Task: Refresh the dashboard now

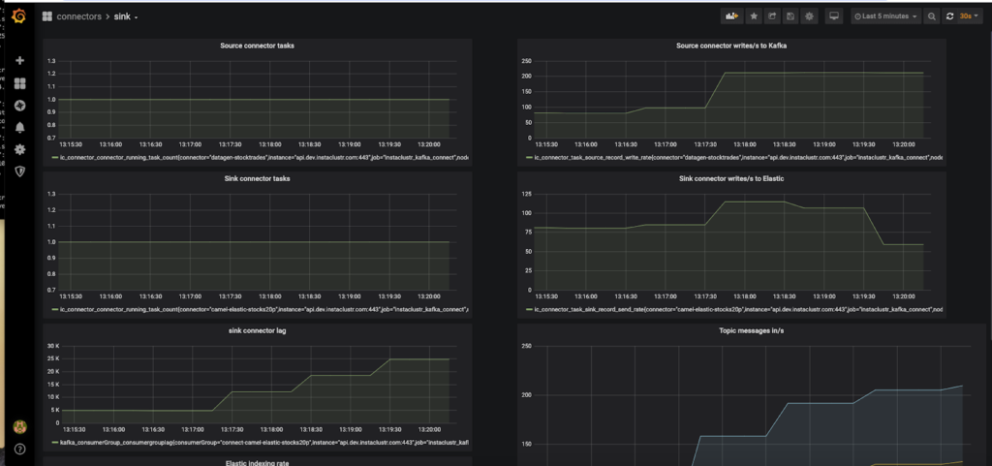Action: pyautogui.click(x=949, y=16)
